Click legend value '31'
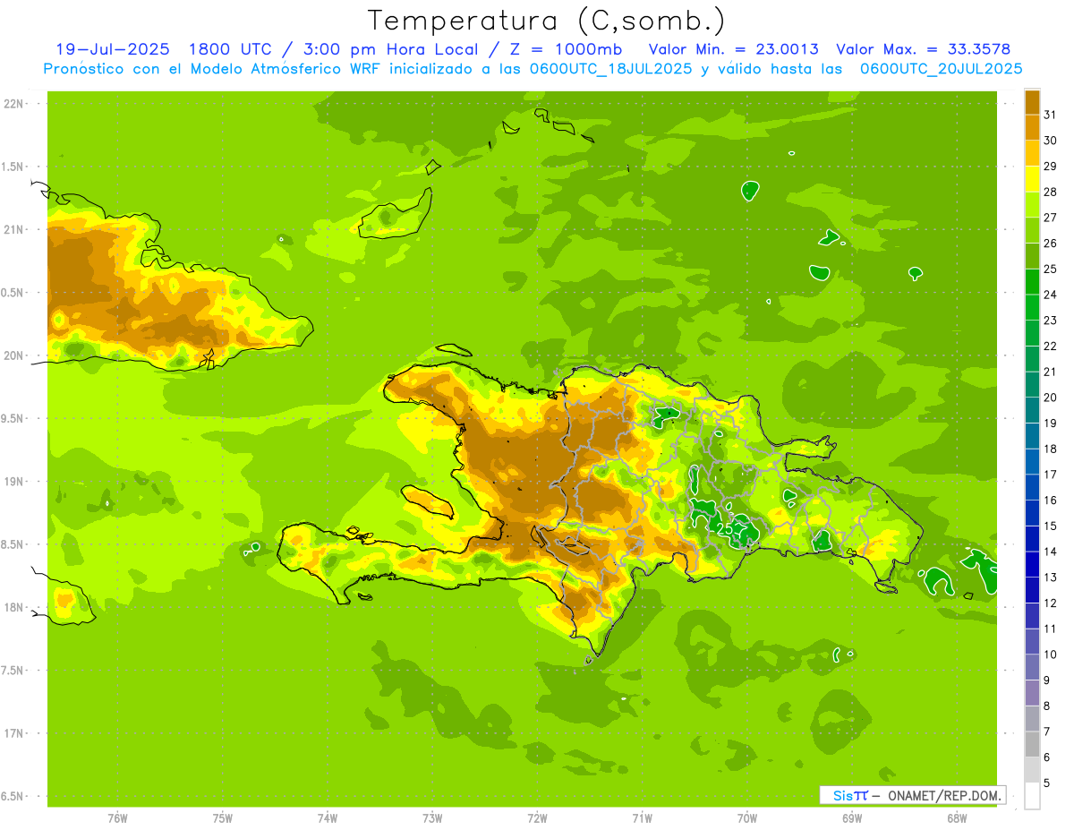Screen dimensions: 1074x830 point(1051,115)
